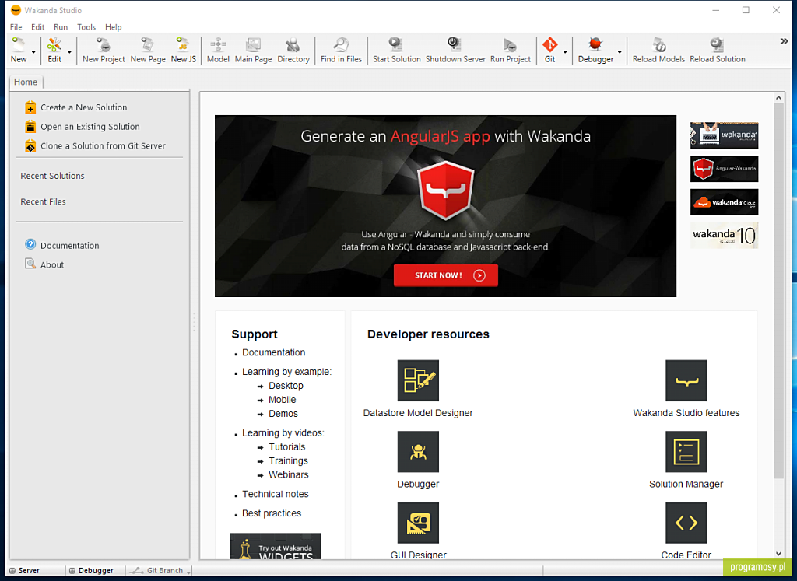Viewport: 797px width, 581px height.
Task: Expand the Edit button dropdown arrow
Action: (x=69, y=52)
